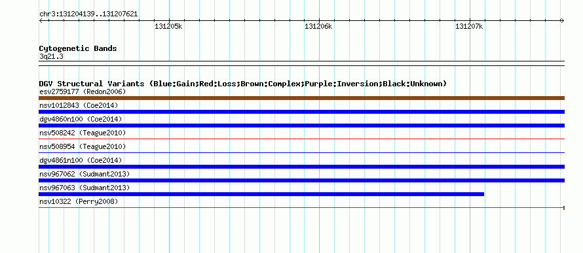Select the thin red nsv508242 loss line
The image size is (583, 253).
(x=301, y=139)
